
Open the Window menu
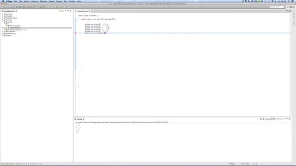72,1
